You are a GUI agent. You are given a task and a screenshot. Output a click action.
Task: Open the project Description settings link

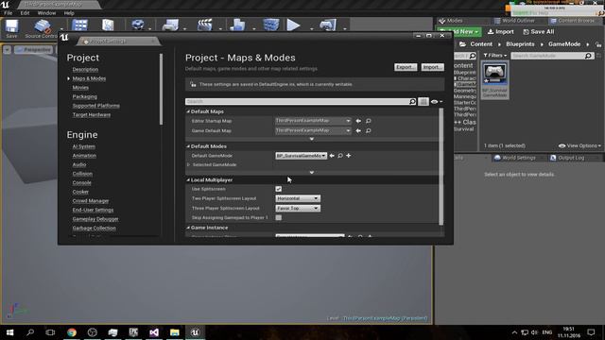pyautogui.click(x=85, y=70)
